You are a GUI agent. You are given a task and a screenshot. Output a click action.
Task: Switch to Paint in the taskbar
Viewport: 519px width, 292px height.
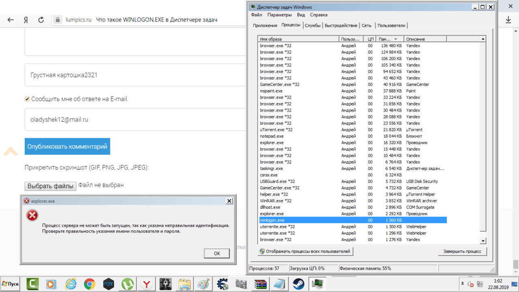204,283
